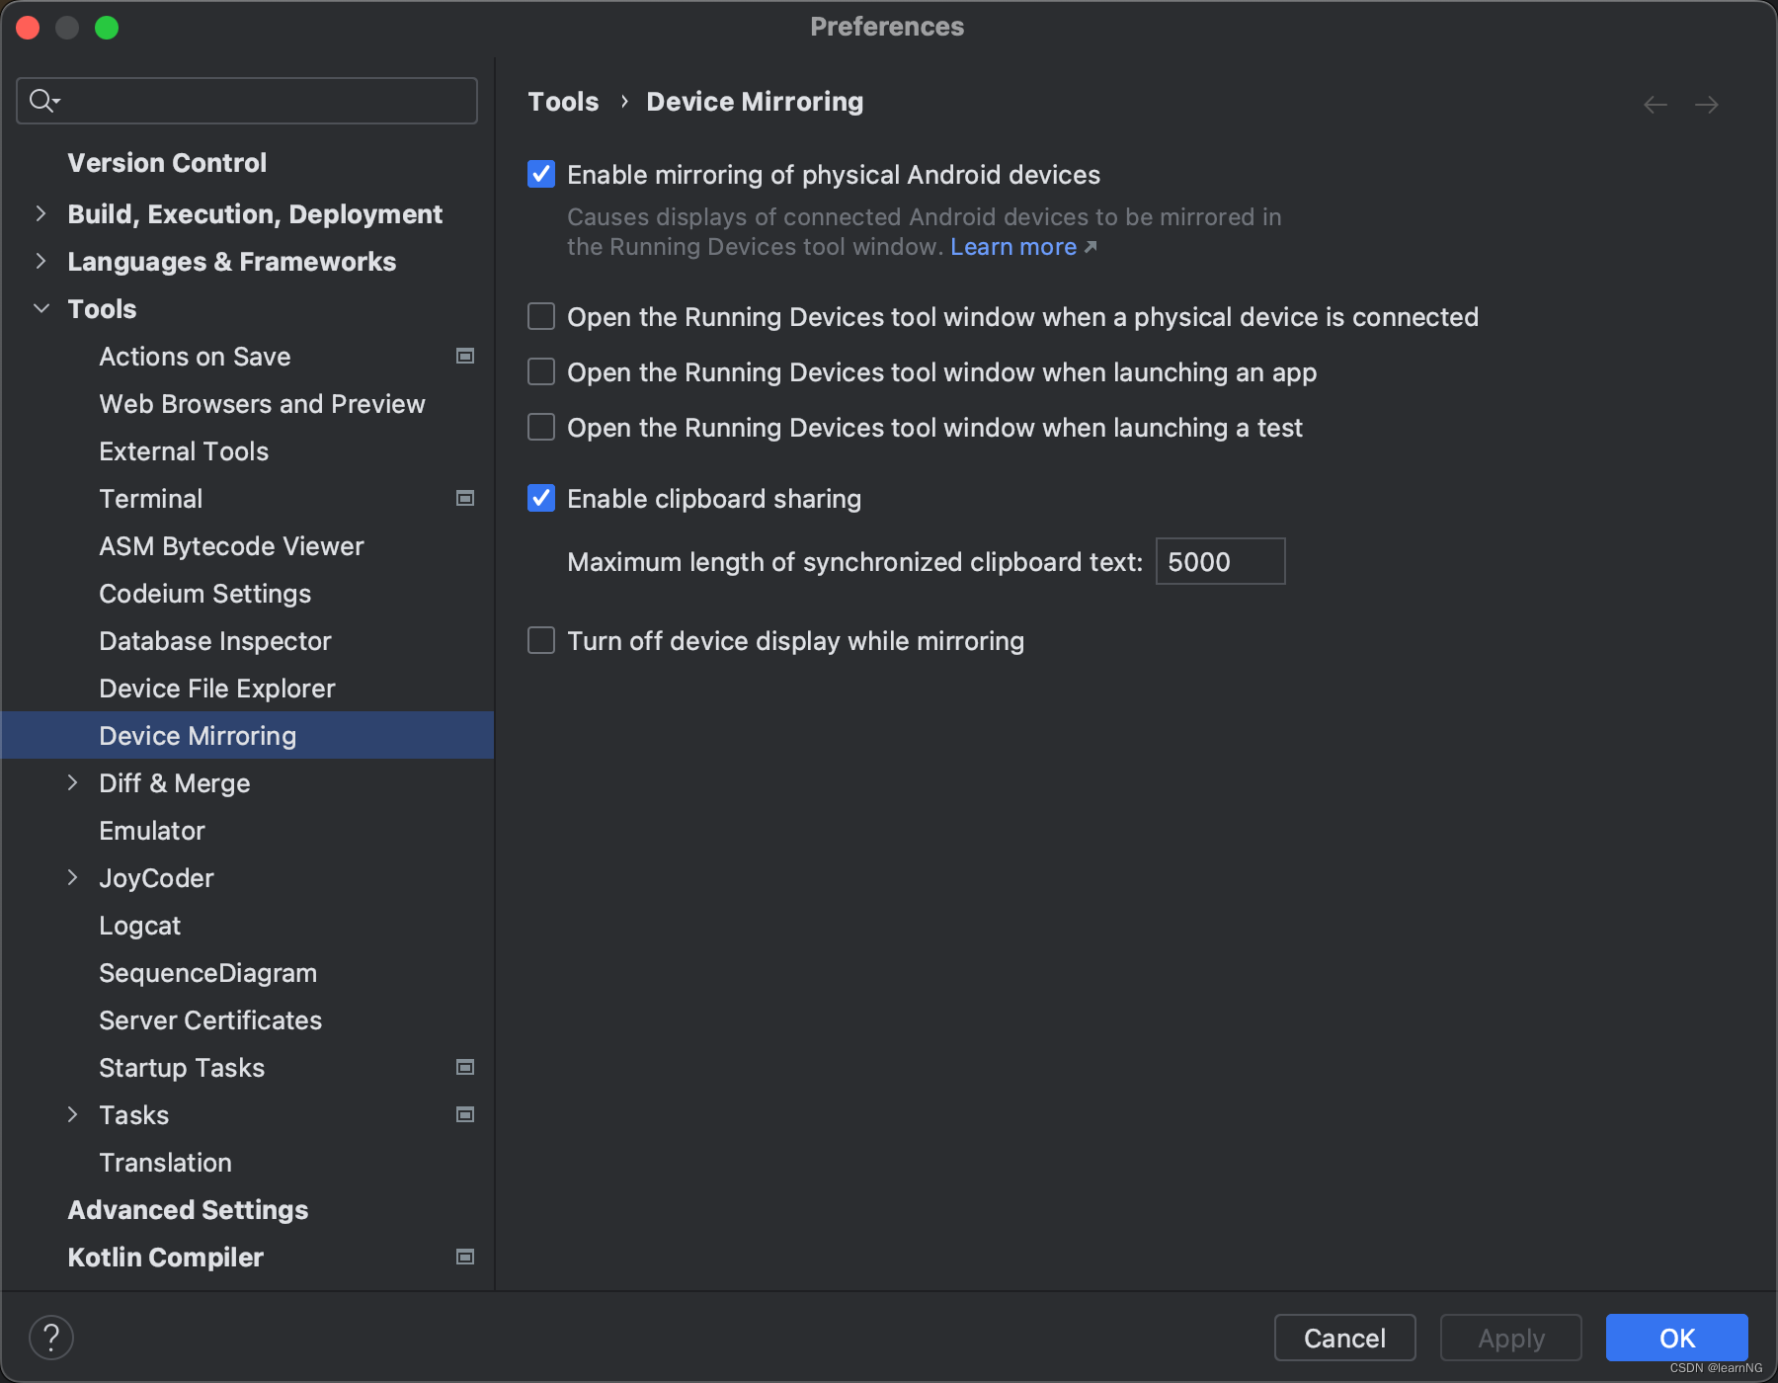The height and width of the screenshot is (1383, 1778).
Task: Click the back navigation arrow
Action: tap(1656, 105)
